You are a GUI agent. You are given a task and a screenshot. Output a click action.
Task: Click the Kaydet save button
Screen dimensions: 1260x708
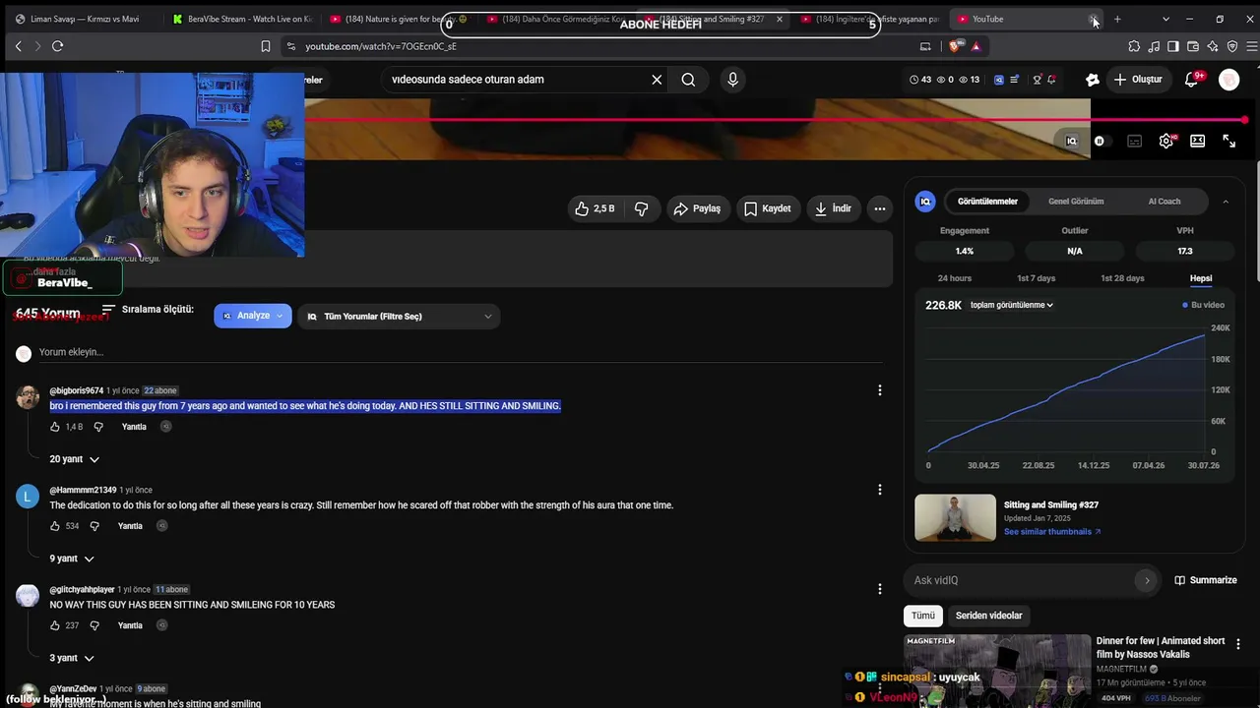[768, 208]
